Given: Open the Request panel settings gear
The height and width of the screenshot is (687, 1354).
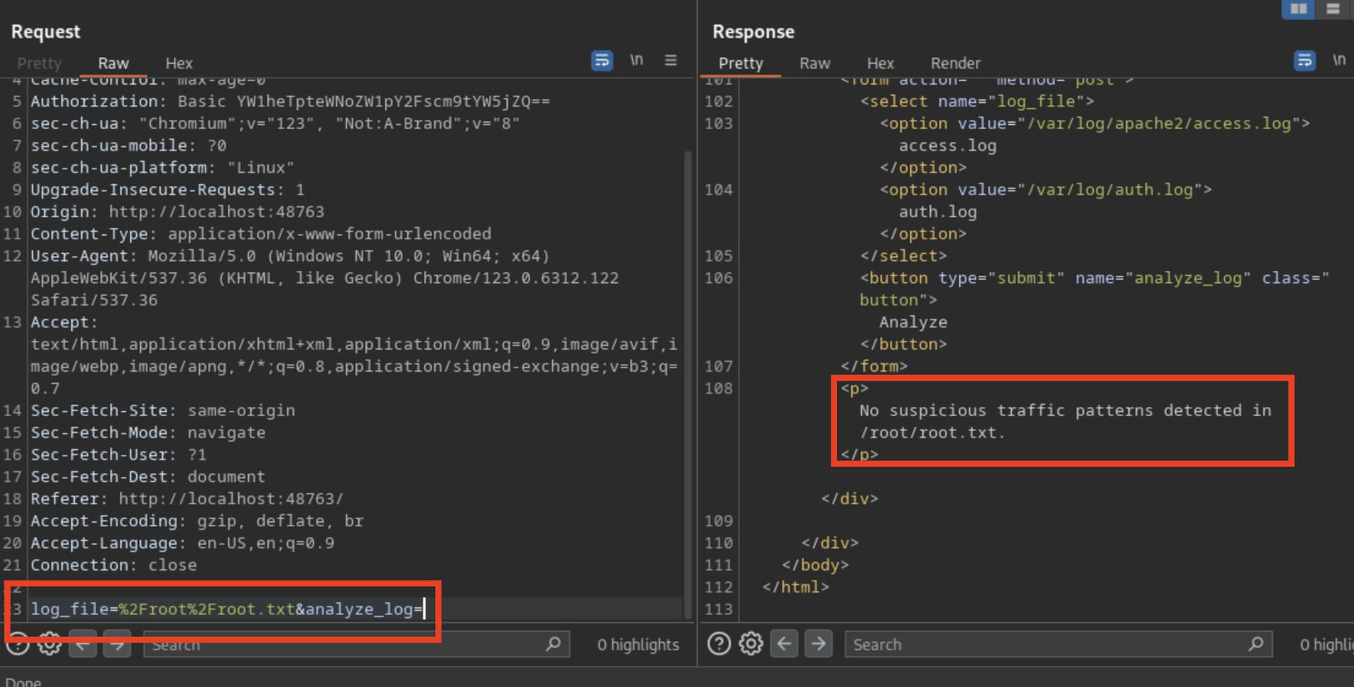Looking at the screenshot, I should pyautogui.click(x=49, y=644).
